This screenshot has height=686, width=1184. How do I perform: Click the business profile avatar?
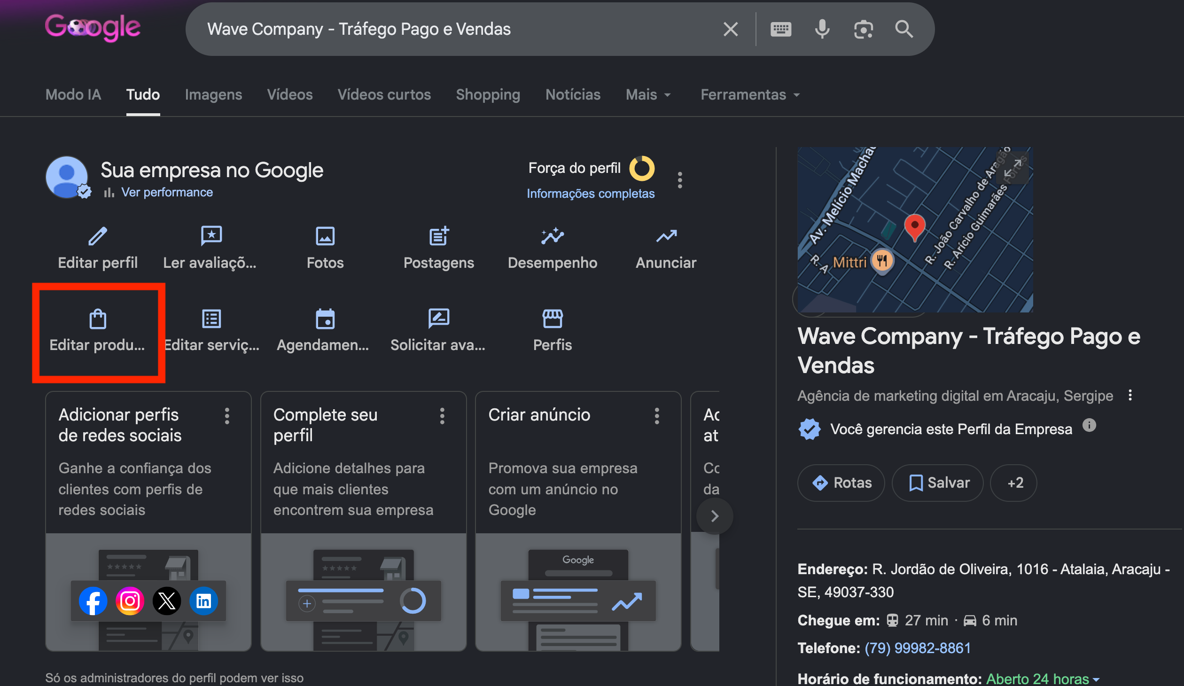(x=66, y=177)
